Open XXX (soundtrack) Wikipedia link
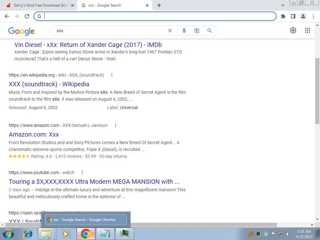This screenshot has height=240, width=320. point(49,84)
